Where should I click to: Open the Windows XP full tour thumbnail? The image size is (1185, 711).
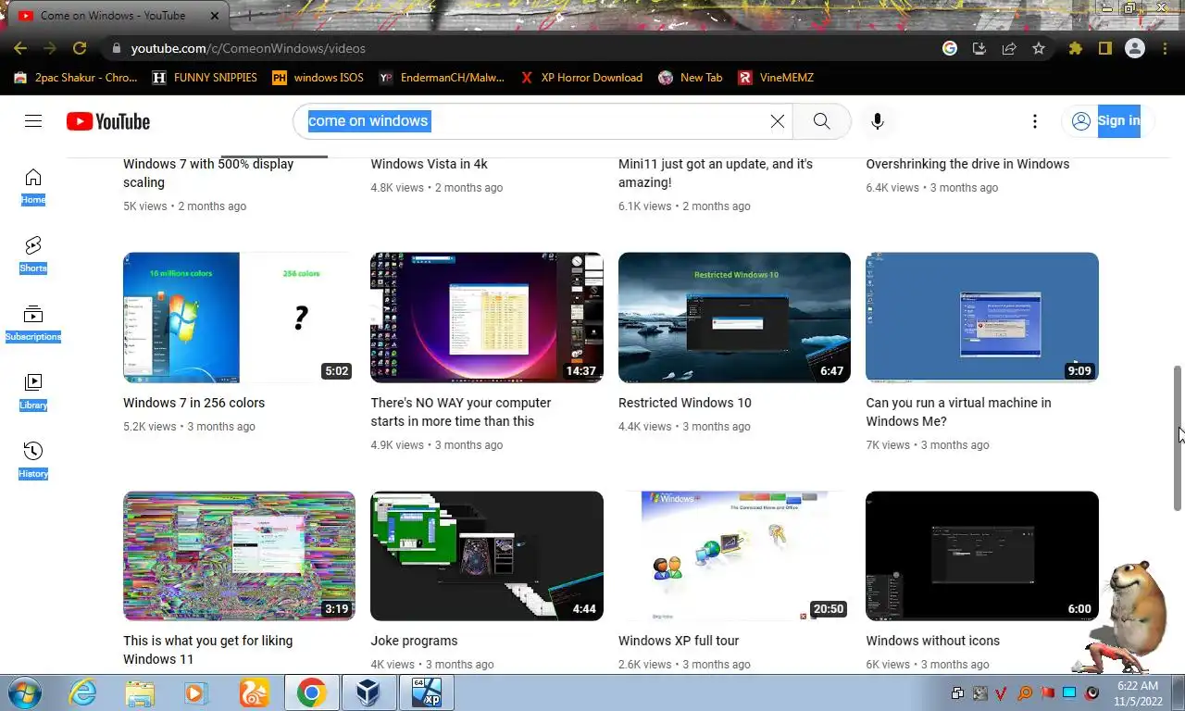pyautogui.click(x=734, y=555)
